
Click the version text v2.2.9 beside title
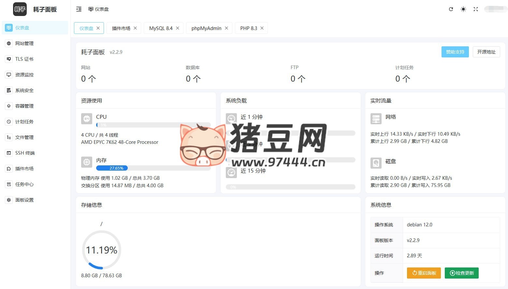116,52
